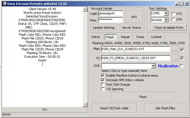Screen dimensions: 190x118
Task: Click the 0% progress bar
Action: (45, 110)
